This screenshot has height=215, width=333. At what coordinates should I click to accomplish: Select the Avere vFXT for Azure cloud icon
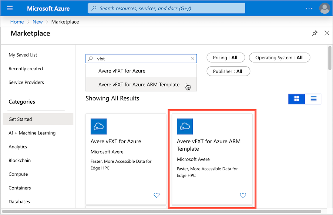tap(98, 126)
